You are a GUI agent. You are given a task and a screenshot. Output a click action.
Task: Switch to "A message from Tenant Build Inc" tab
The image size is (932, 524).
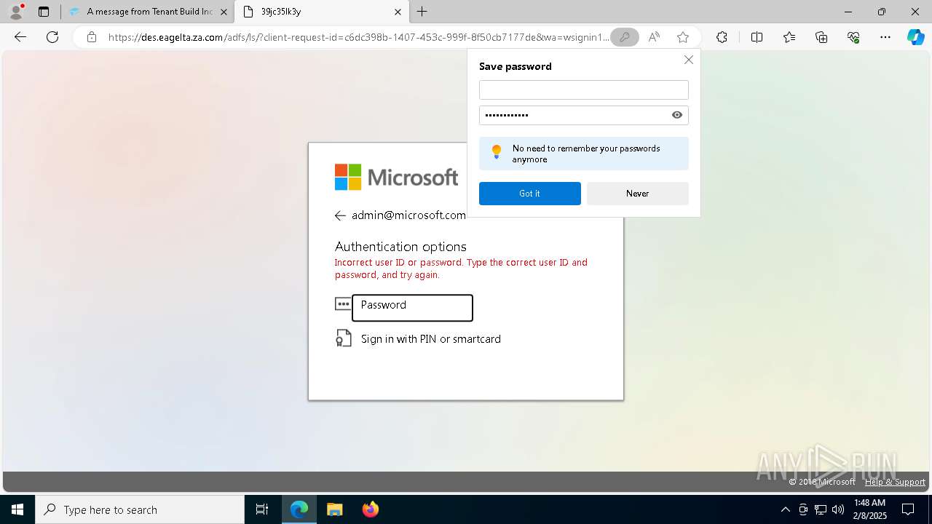(x=149, y=12)
